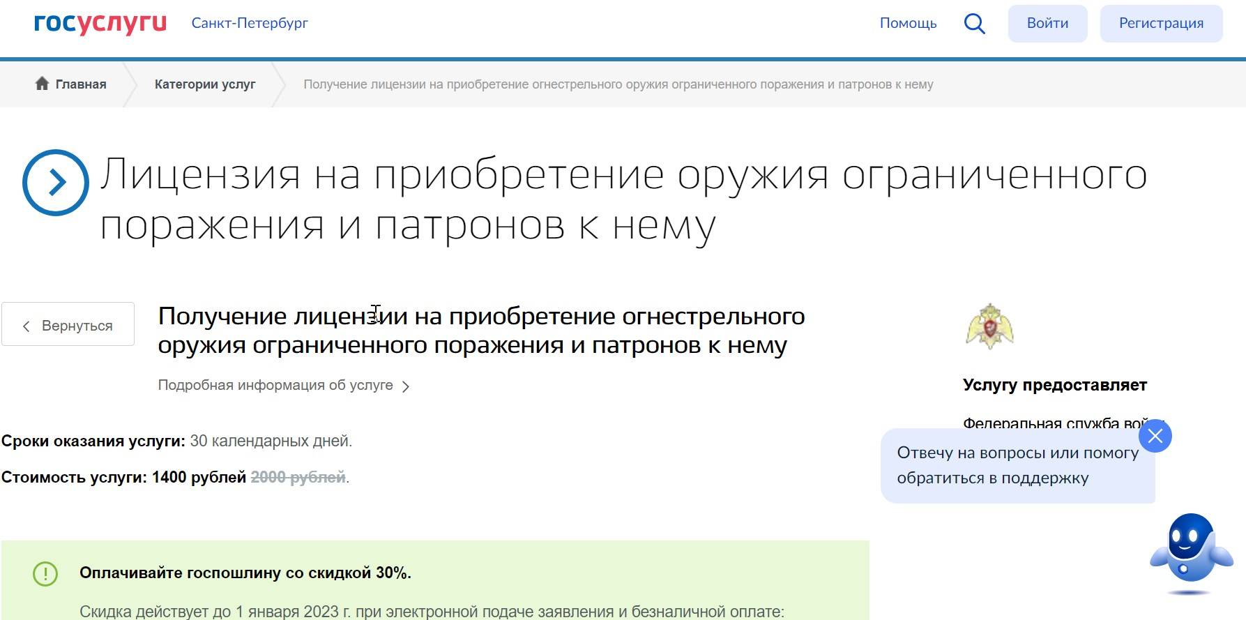
Task: Click the home icon in breadcrumbs
Action: pos(42,84)
